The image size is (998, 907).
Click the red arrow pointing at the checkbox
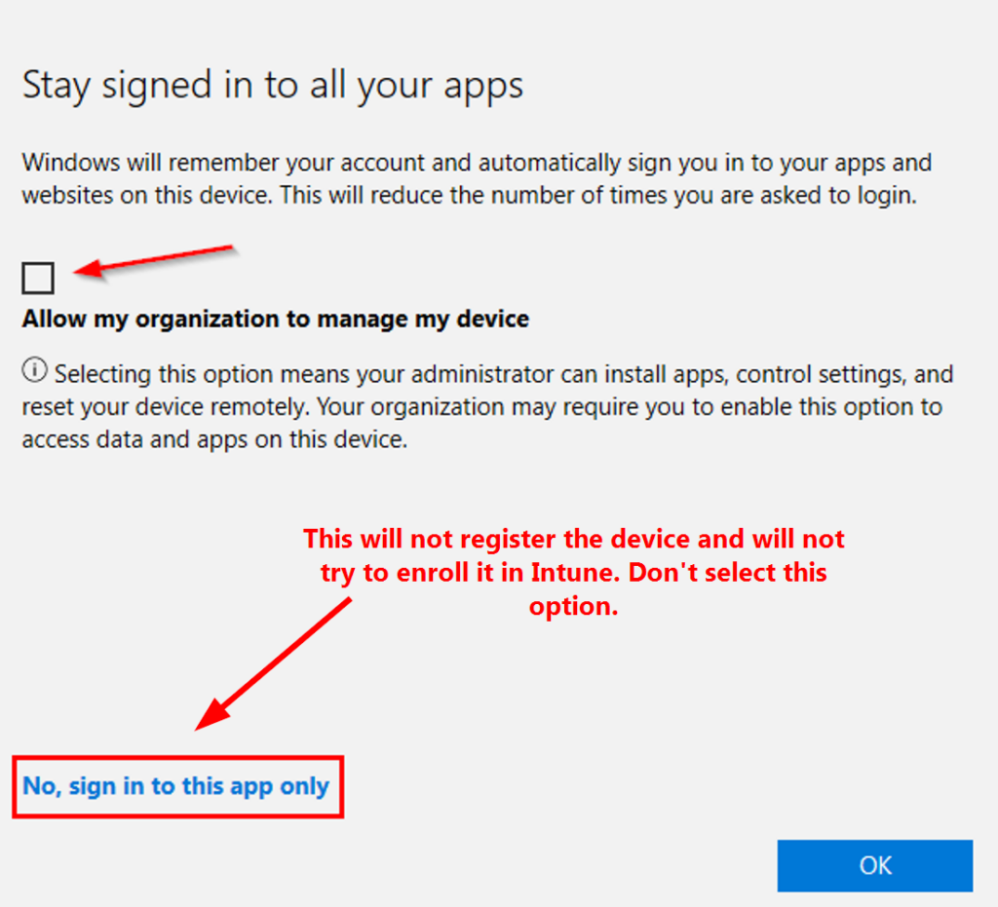click(154, 261)
